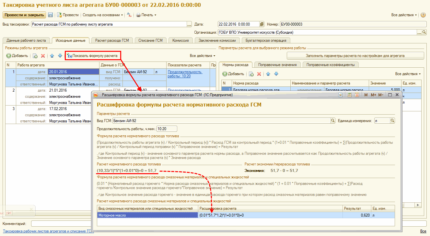The image size is (430, 236).
Task: Select Моторное масло row in dialog table
Action: [246, 215]
